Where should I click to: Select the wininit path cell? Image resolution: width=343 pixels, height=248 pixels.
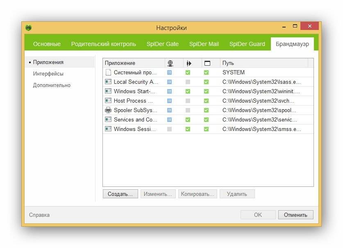261,91
